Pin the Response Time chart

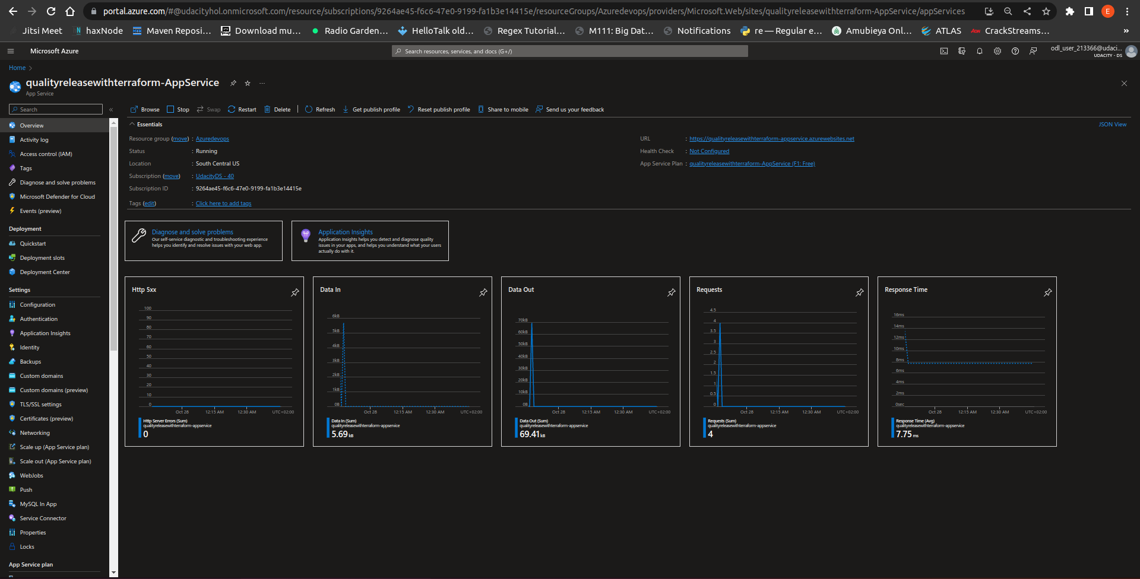point(1048,292)
